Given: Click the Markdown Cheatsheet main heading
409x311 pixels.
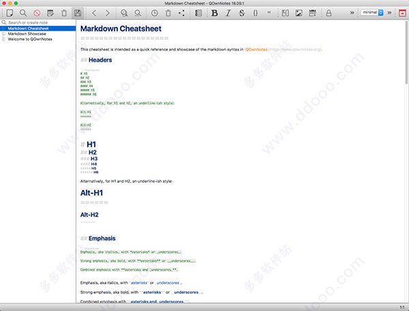Looking at the screenshot, I should tap(121, 29).
